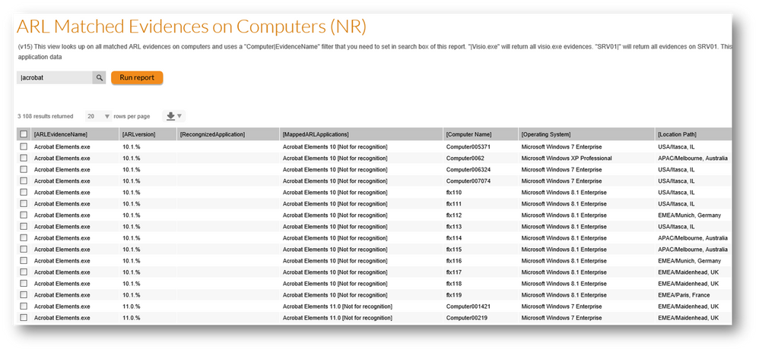The width and height of the screenshot is (759, 352).
Task: Run the report
Action: (137, 77)
